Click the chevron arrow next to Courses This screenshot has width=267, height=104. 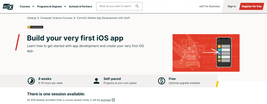point(33,6)
